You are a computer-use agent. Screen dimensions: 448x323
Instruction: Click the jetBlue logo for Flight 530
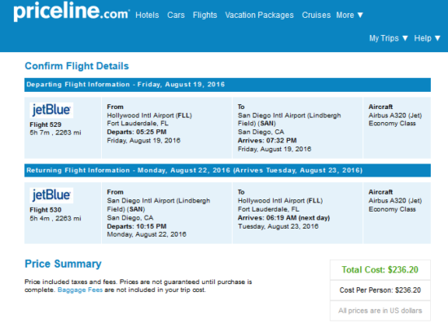(51, 195)
